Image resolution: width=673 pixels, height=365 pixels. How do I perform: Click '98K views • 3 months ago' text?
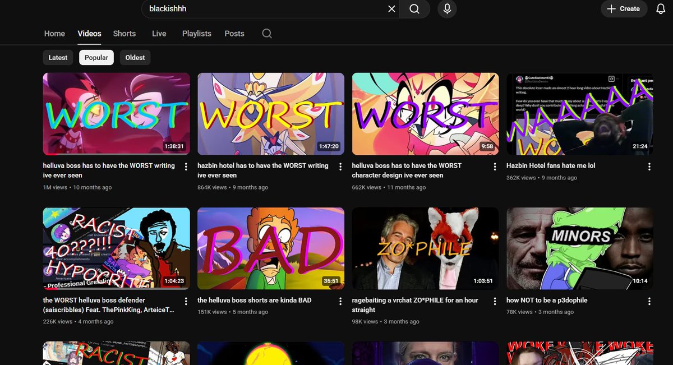tap(386, 322)
